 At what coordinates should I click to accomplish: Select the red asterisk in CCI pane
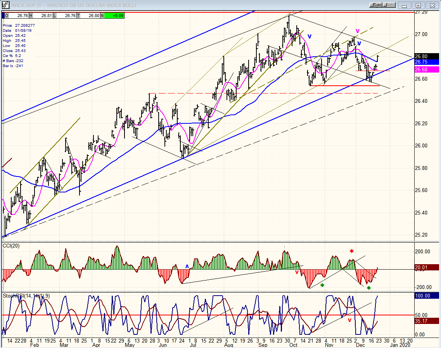coord(351,252)
